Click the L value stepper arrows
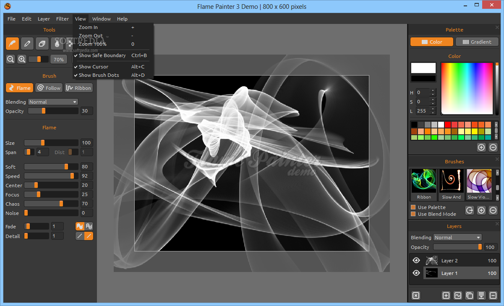This screenshot has width=504, height=306. (433, 111)
